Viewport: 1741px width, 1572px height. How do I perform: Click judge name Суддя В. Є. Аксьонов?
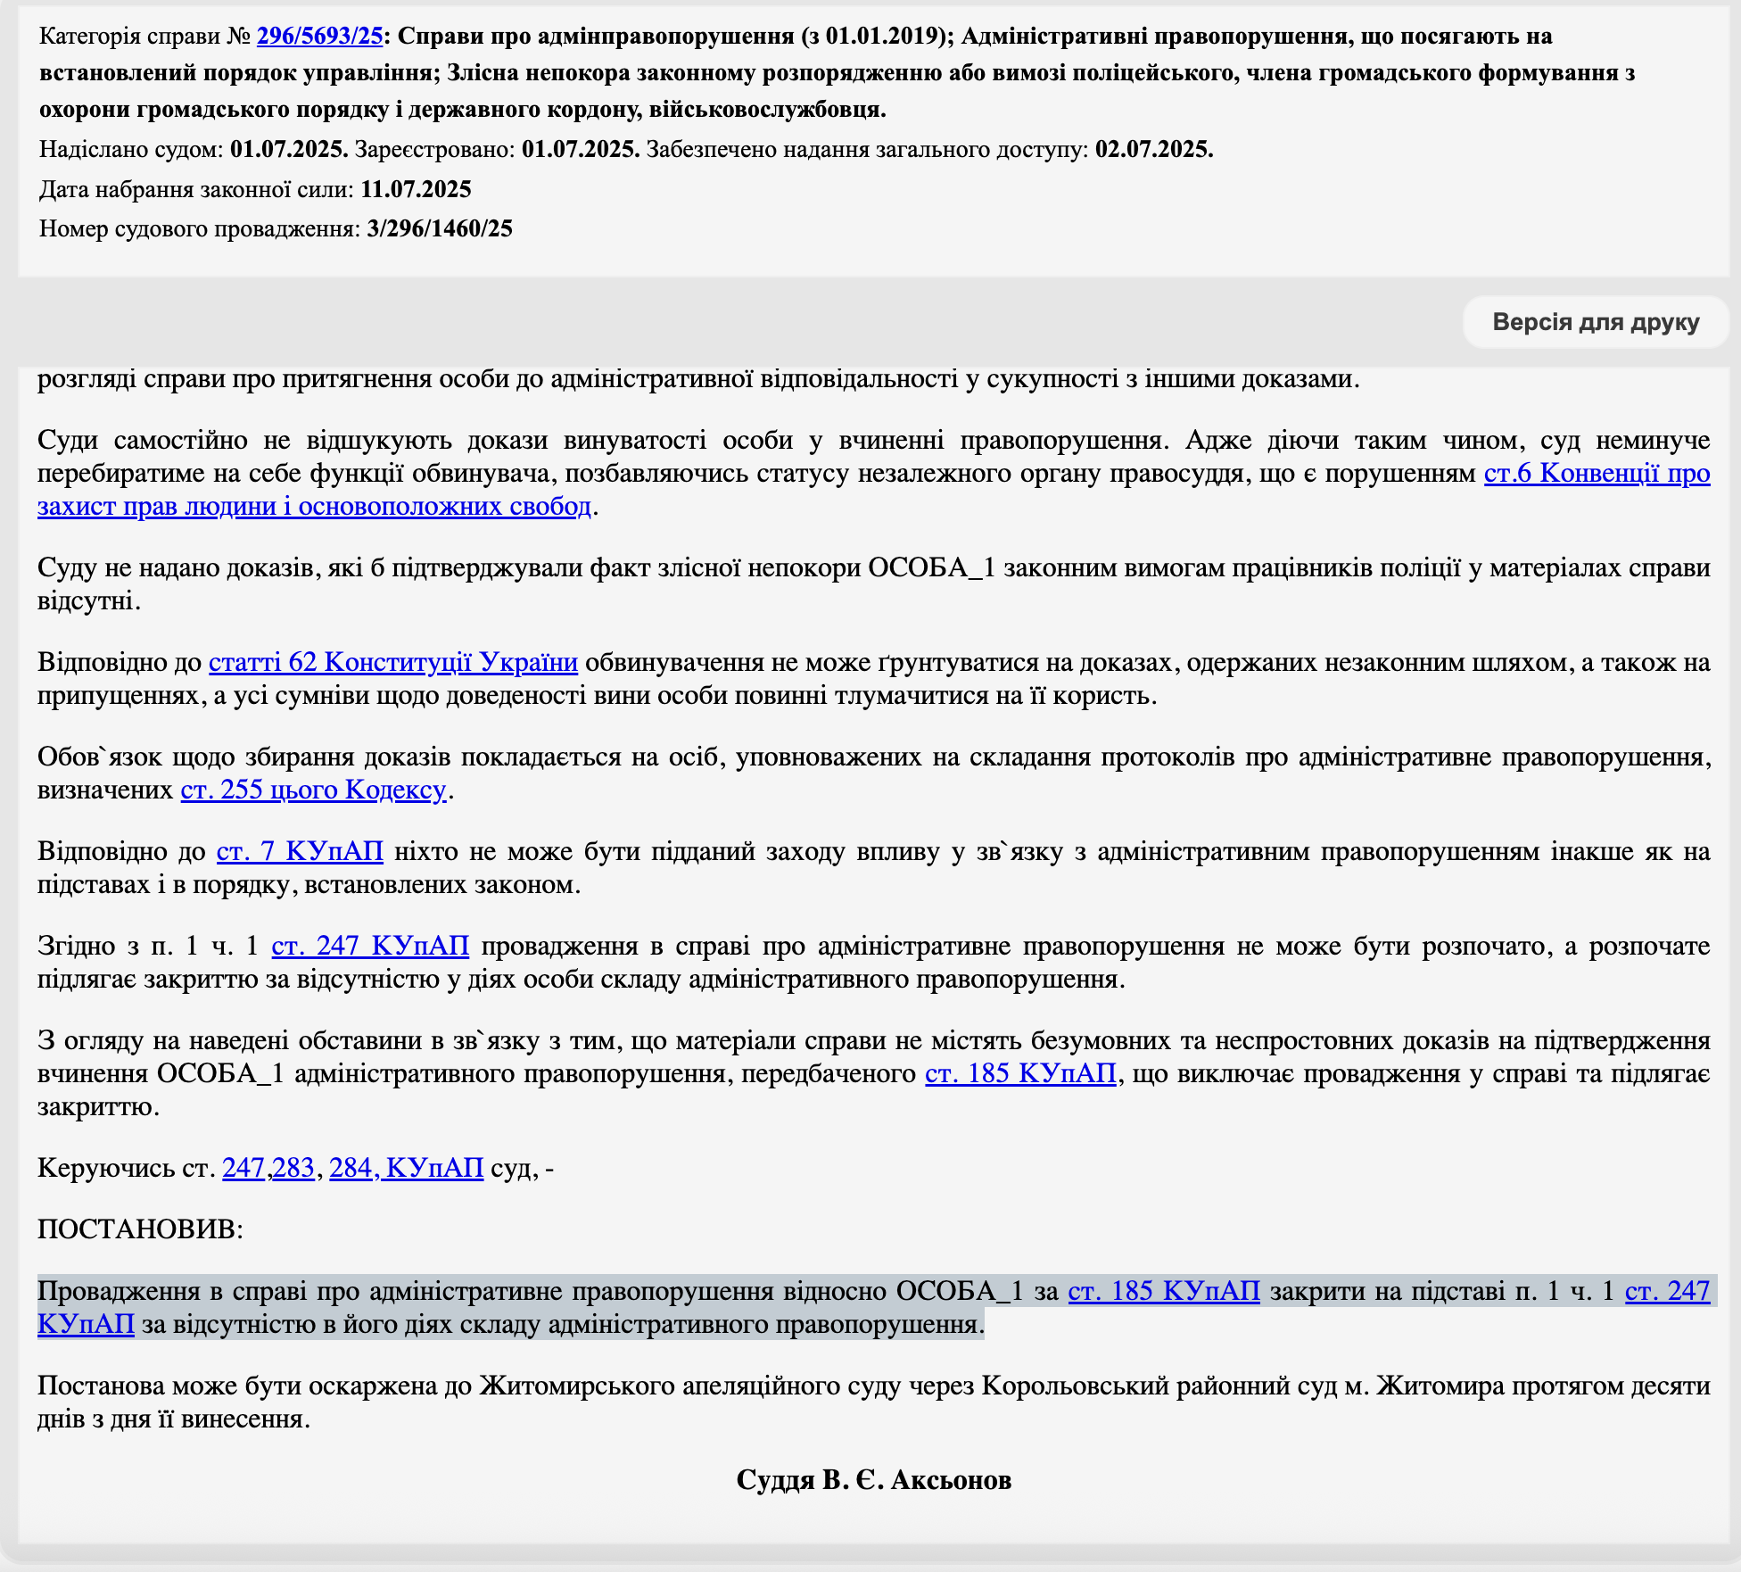pos(873,1480)
